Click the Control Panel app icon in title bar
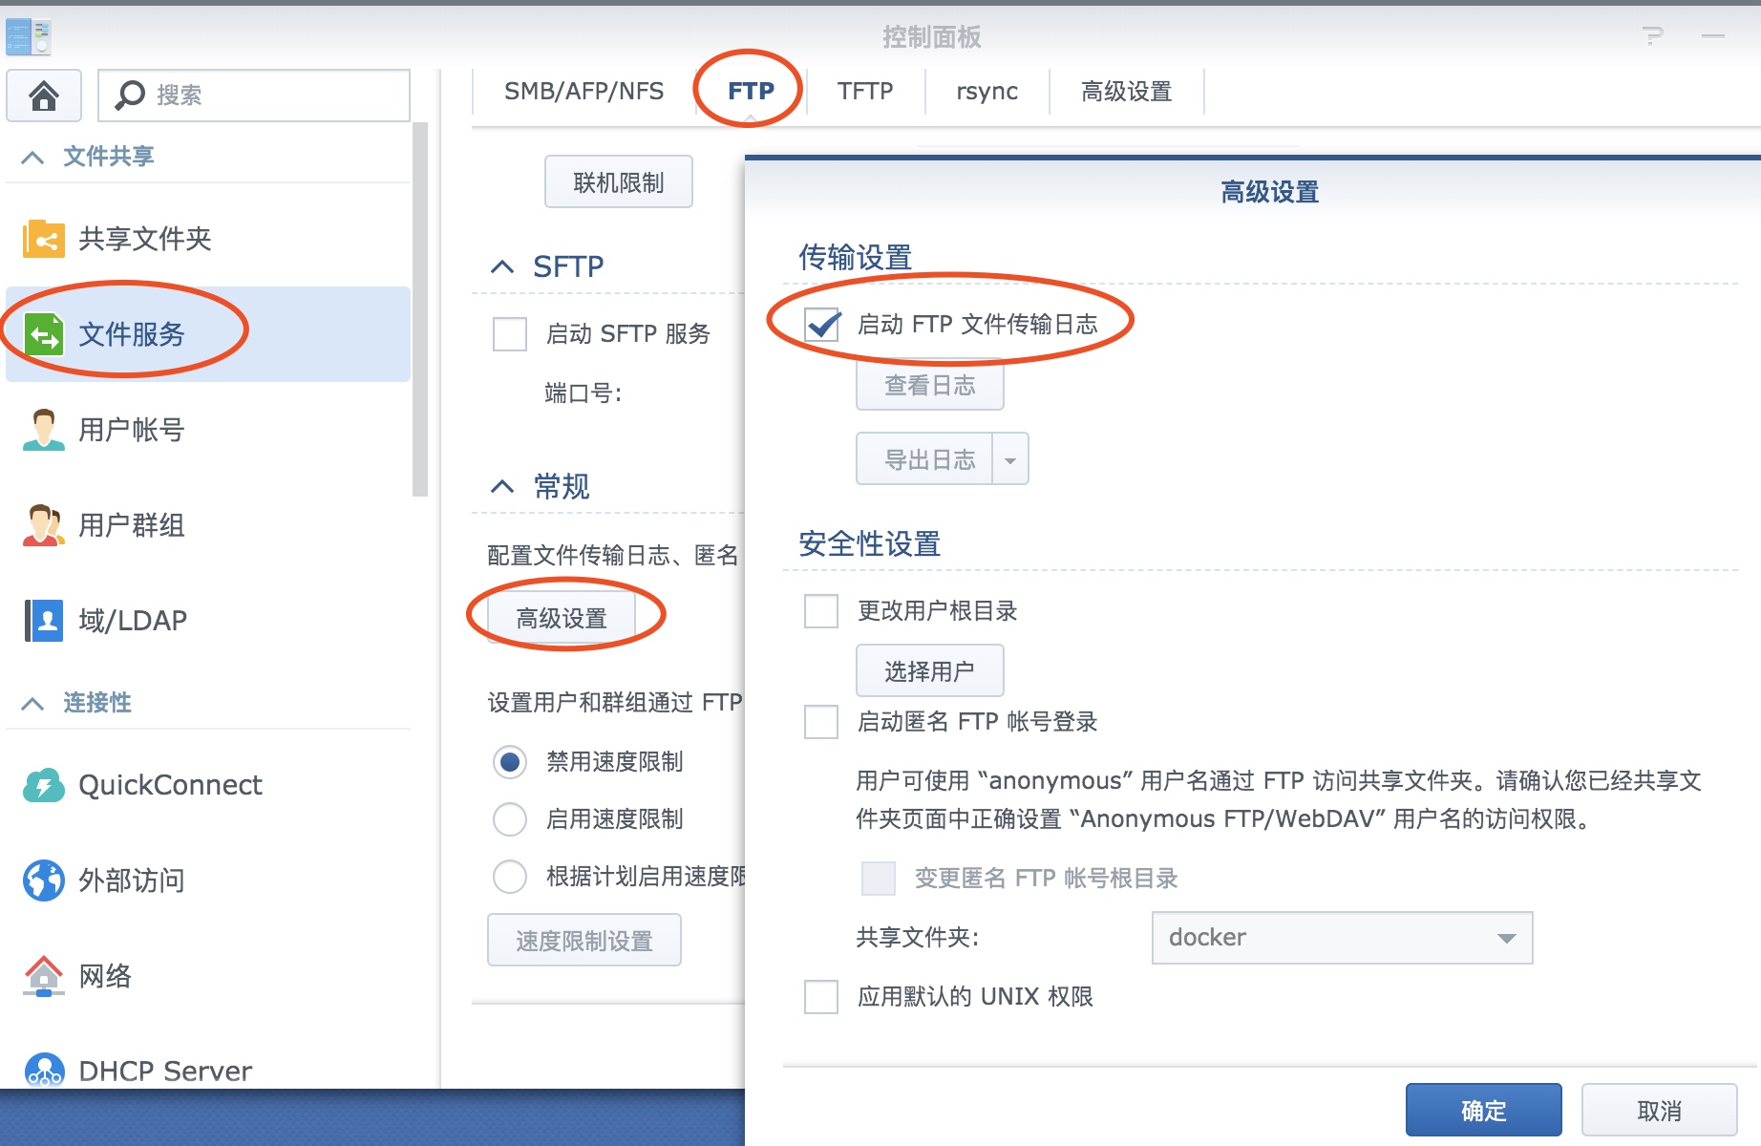The width and height of the screenshot is (1761, 1146). click(29, 36)
